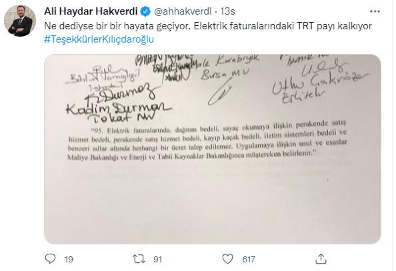Open the #TeşekkürlerKılıçdaroğlu hashtag
The height and width of the screenshot is (271, 396).
[x=99, y=39]
